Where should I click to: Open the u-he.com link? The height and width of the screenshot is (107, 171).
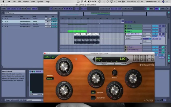(148, 100)
